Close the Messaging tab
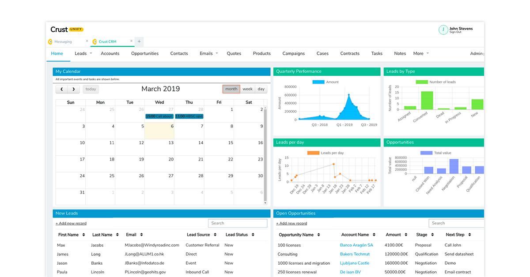This screenshot has height=277, width=530. click(87, 41)
